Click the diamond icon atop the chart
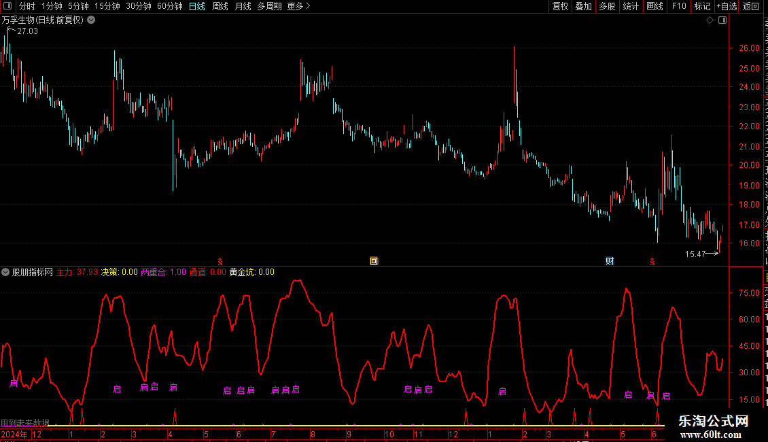 point(710,20)
